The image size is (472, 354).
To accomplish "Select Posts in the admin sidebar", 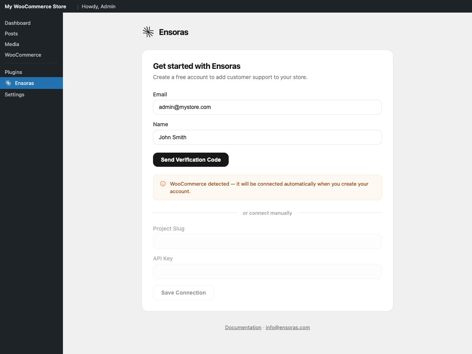I will pyautogui.click(x=11, y=33).
